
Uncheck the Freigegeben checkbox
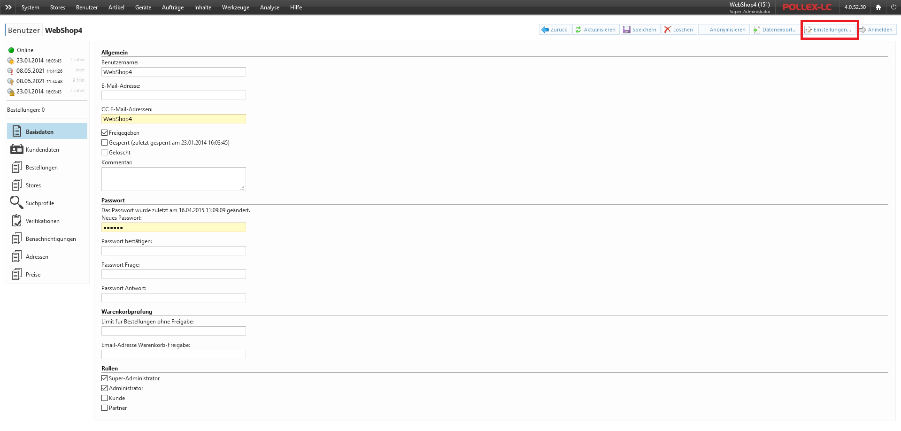pyautogui.click(x=105, y=133)
